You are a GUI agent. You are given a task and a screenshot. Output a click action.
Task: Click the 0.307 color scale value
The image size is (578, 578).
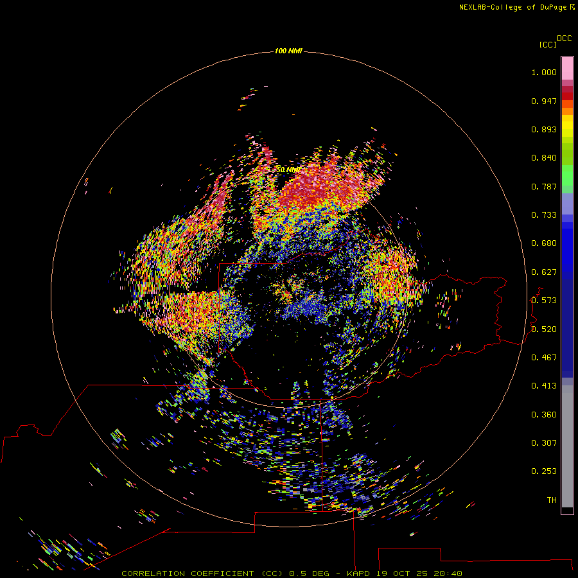[544, 443]
